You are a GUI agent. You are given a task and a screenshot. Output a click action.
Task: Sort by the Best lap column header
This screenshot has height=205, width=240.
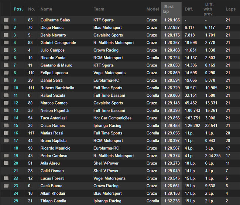[168, 9]
